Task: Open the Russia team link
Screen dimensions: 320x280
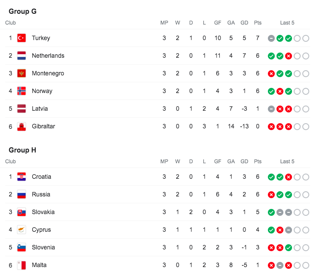Action: 41,194
